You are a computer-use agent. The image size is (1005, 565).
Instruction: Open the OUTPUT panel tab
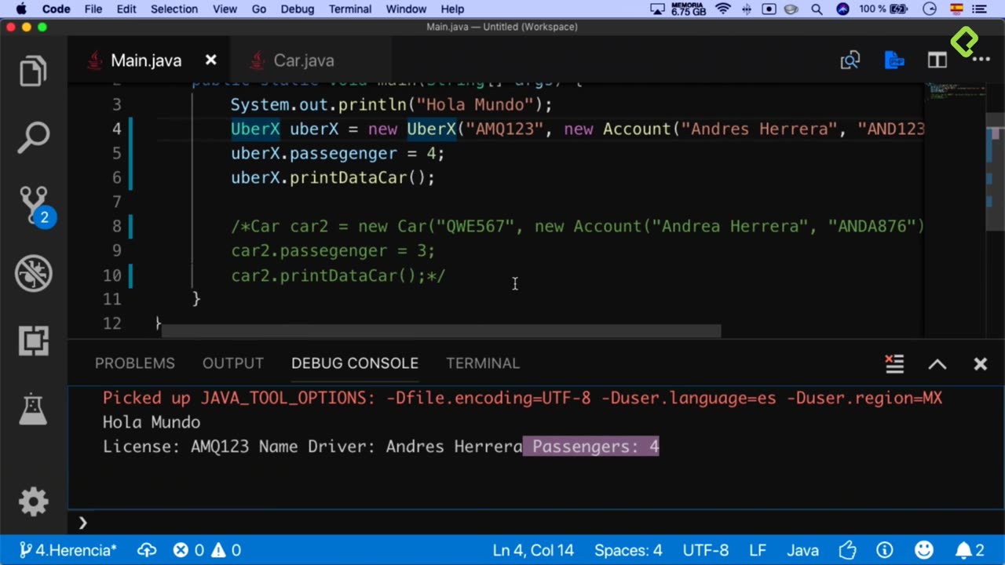tap(233, 363)
